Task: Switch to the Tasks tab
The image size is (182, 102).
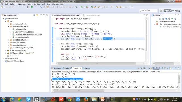Action: coord(66,68)
